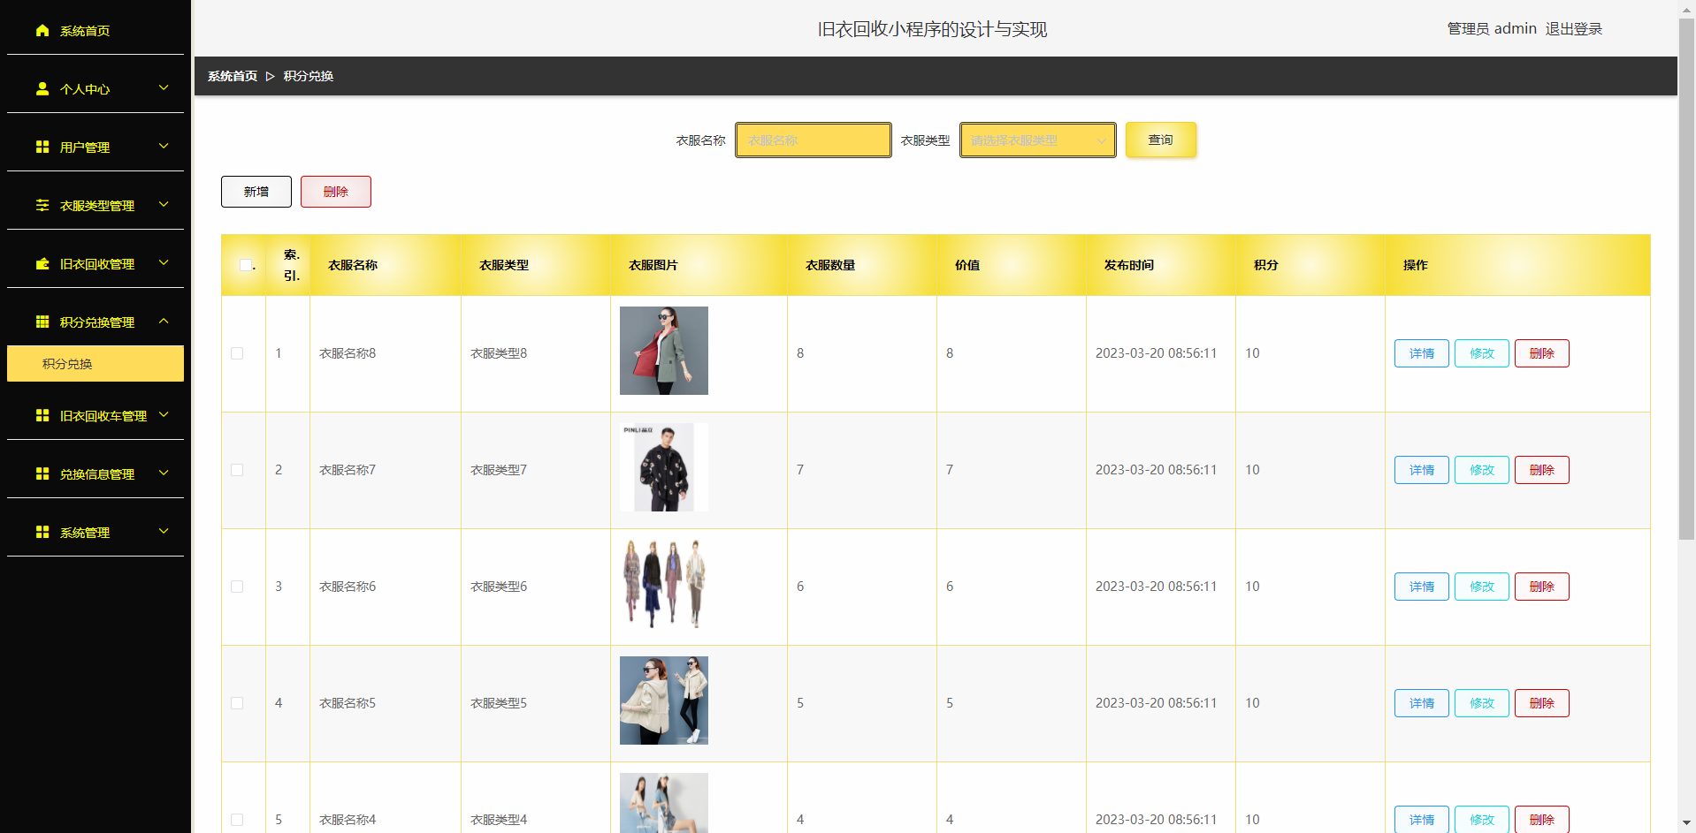Check the row checkbox for 衣服名称6
Image resolution: width=1696 pixels, height=833 pixels.
click(237, 587)
